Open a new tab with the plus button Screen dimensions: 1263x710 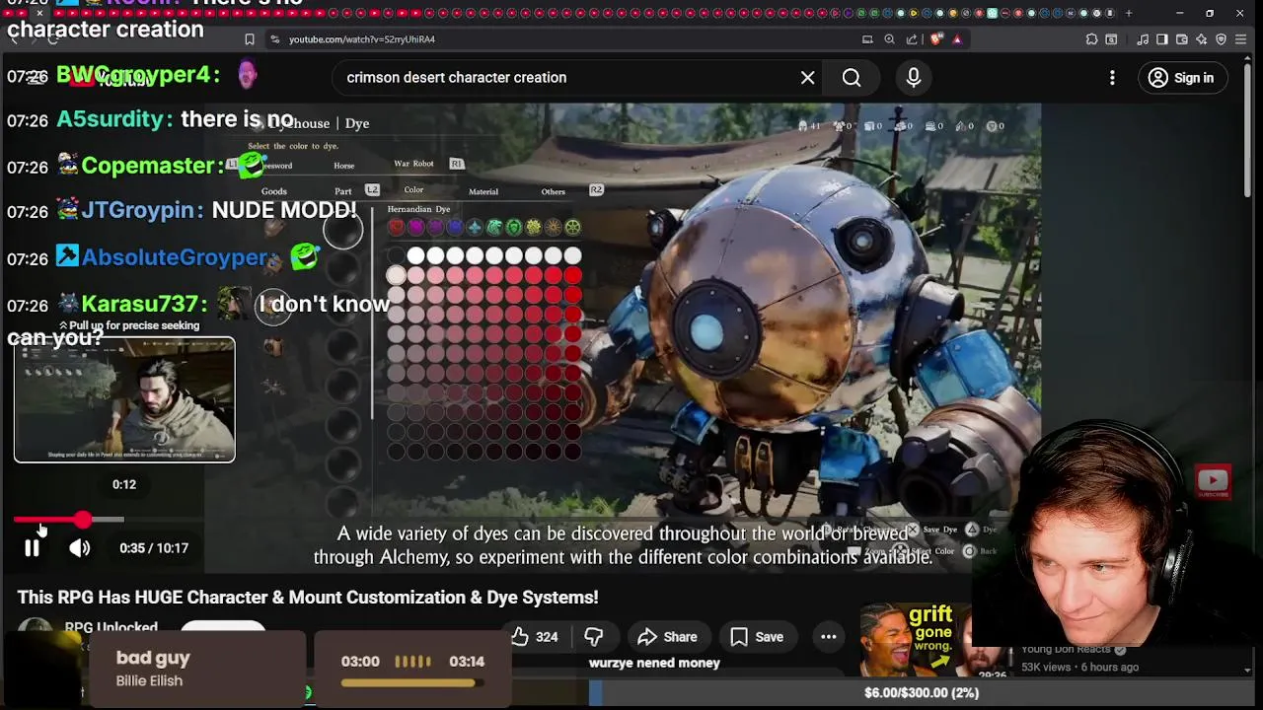(1129, 13)
